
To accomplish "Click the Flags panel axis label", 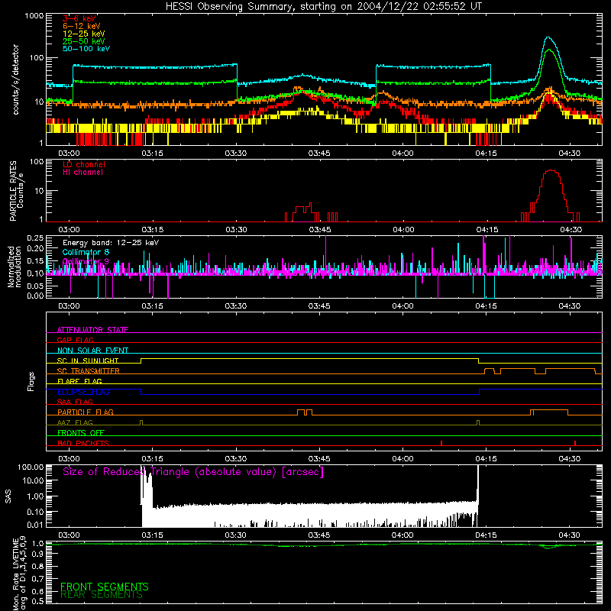I will coord(31,381).
